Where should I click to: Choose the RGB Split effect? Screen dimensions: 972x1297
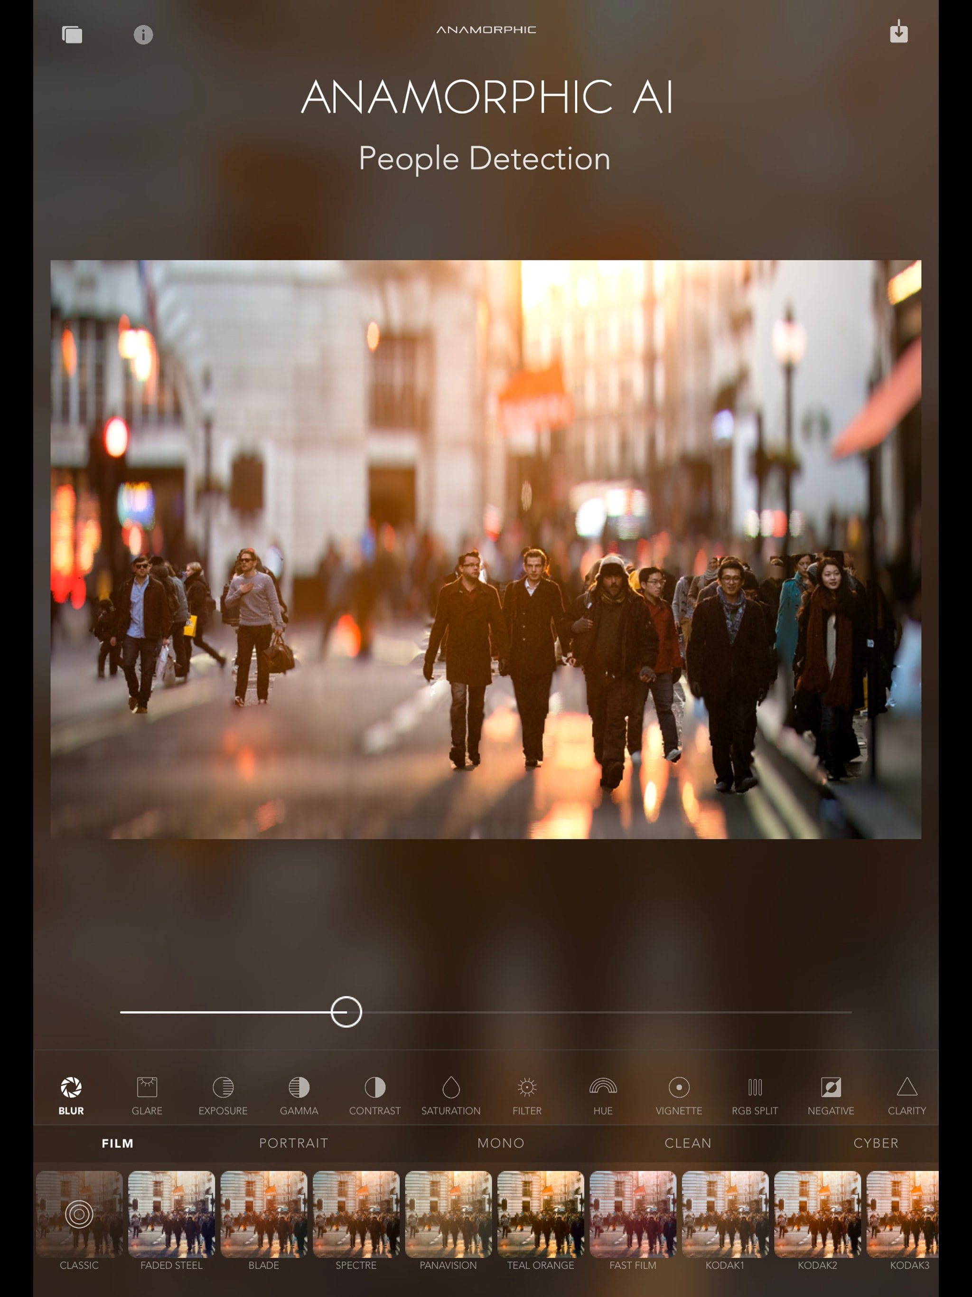[755, 1094]
